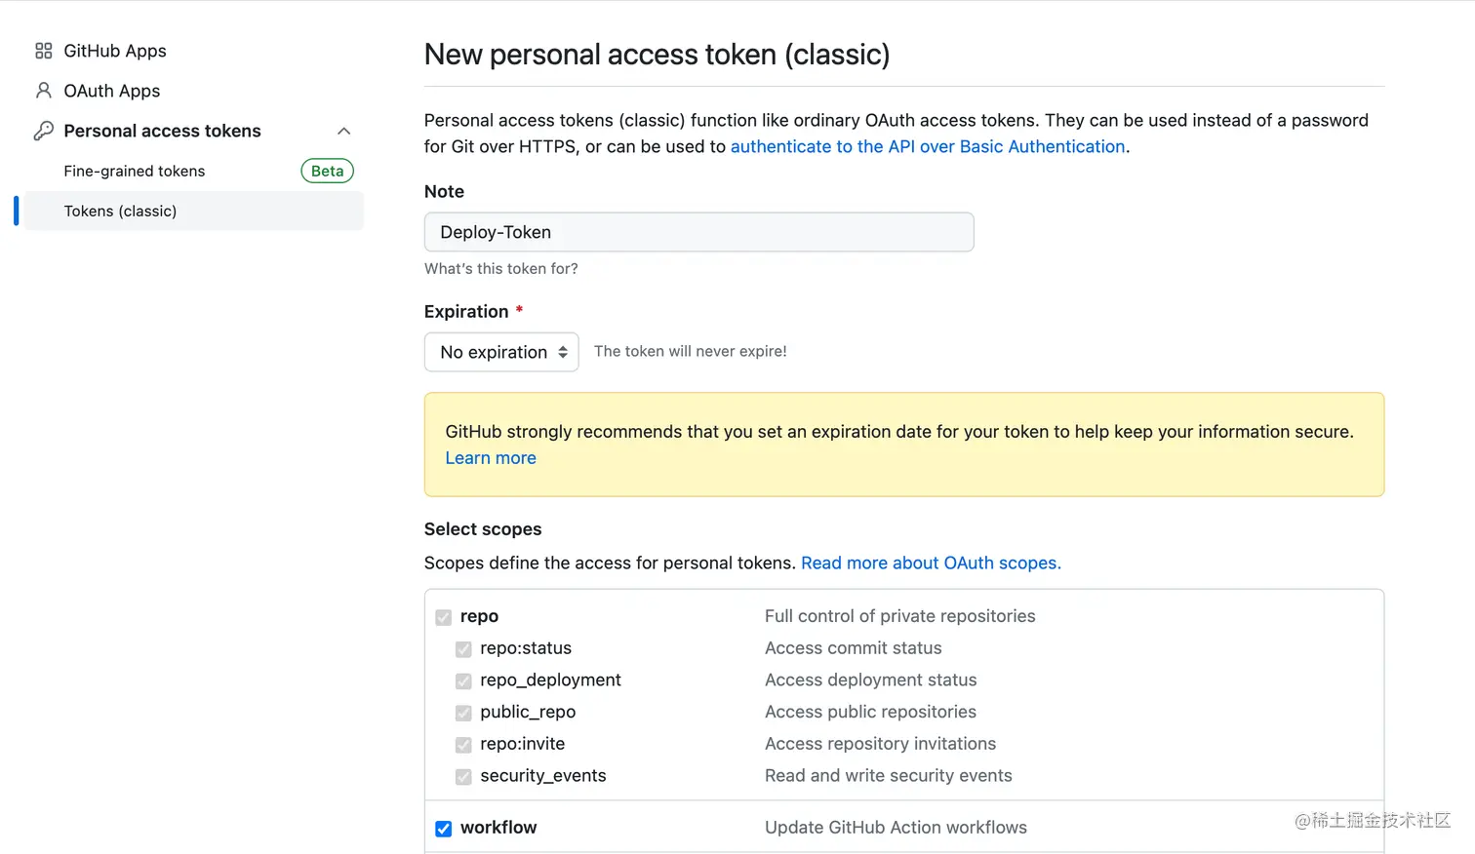Collapse the Personal access tokens section chevron

343,131
